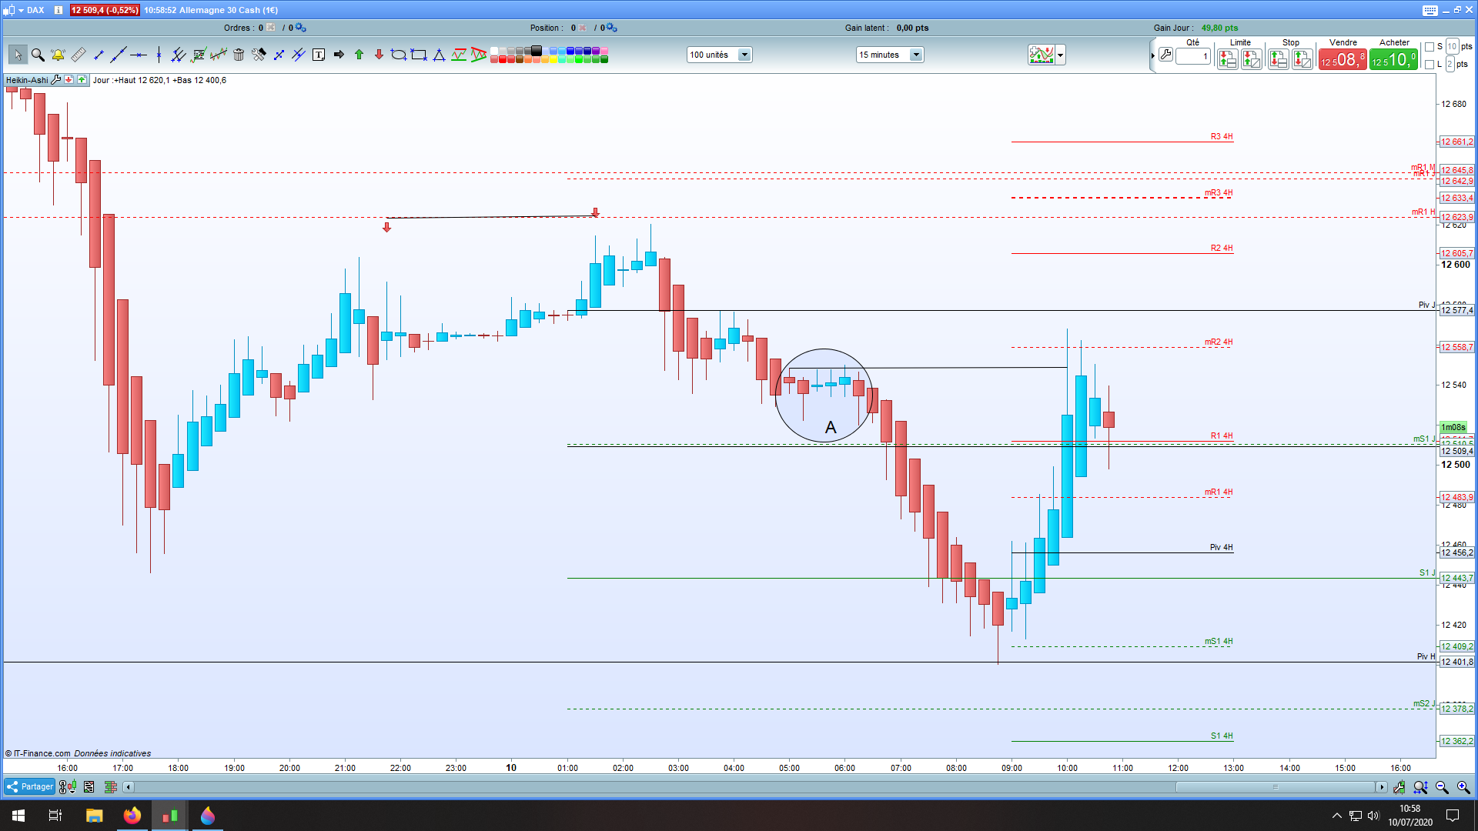Open Heikin-Ashi settings wrench icon
This screenshot has height=831, width=1478.
tap(56, 80)
